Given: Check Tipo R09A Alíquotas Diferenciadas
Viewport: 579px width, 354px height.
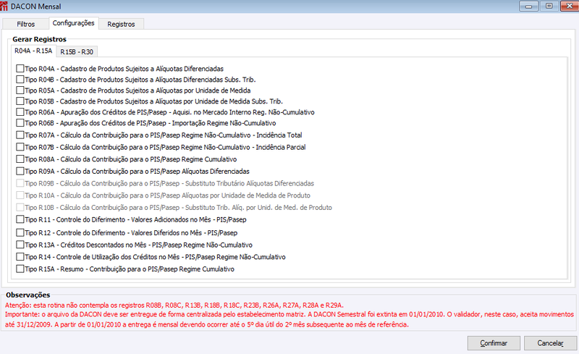Looking at the screenshot, I should 20,172.
